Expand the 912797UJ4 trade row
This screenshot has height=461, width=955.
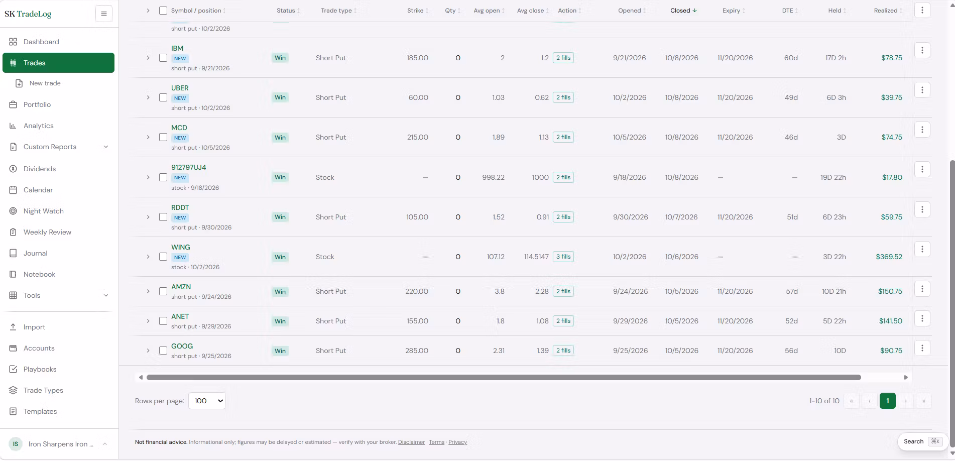click(148, 177)
